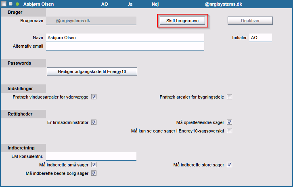Uncheck Må indberette store sager

tap(229, 165)
